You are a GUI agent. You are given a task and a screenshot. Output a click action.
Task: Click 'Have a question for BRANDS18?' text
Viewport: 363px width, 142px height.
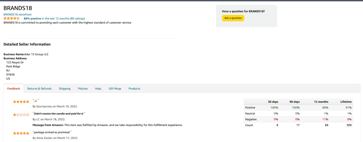click(243, 11)
